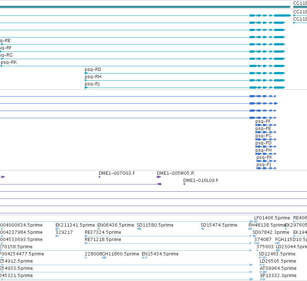This screenshot has width=307, height=281.
Task: Select the DME1-007O03.F feature label
Action: [x=117, y=173]
